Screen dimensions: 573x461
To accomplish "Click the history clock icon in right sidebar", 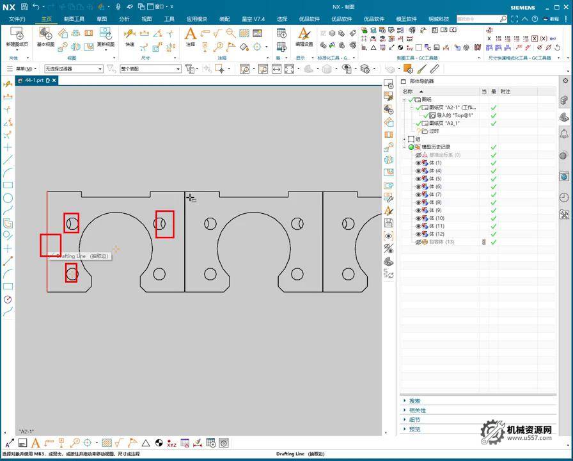I will click(x=564, y=197).
